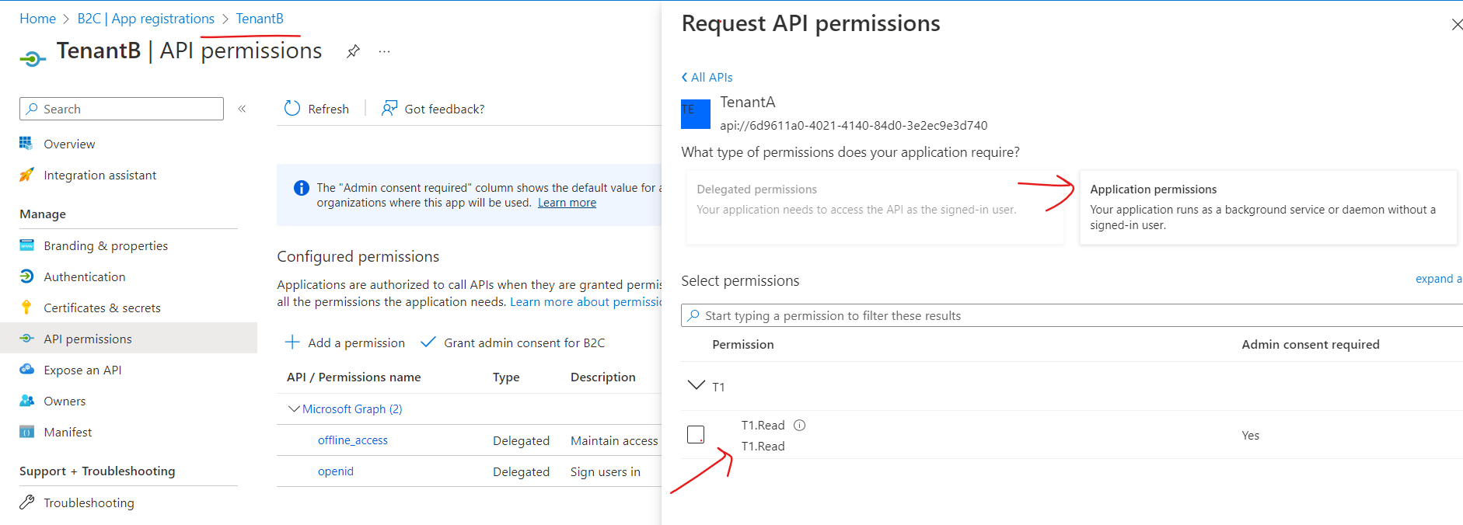Click the TenantB breadcrumb link
This screenshot has height=525, width=1463.
260,19
